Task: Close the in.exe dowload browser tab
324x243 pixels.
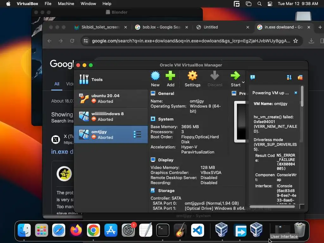Action: pos(309,27)
